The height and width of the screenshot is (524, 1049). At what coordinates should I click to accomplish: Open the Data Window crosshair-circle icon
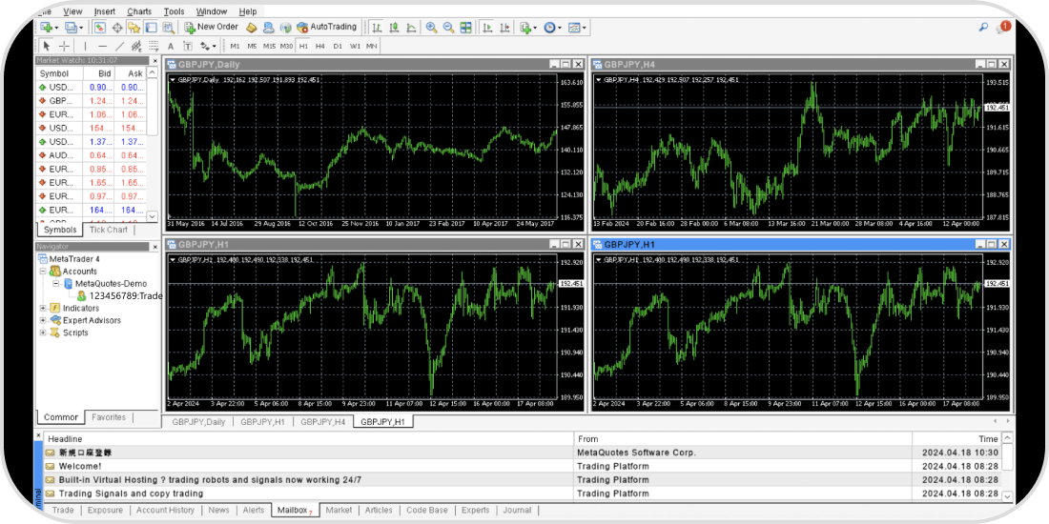pos(117,28)
